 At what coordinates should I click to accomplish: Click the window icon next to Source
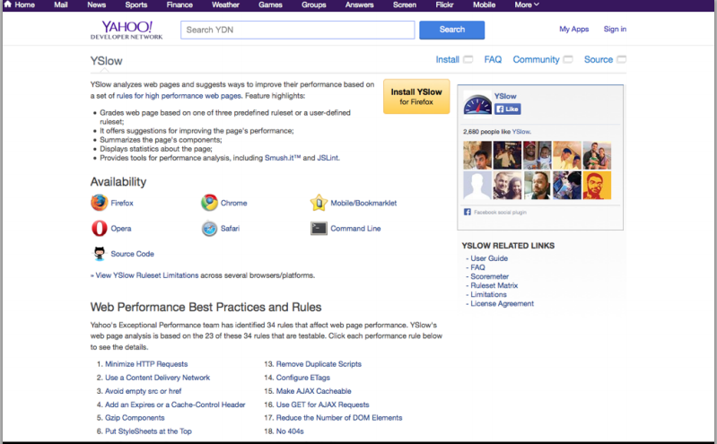(622, 59)
